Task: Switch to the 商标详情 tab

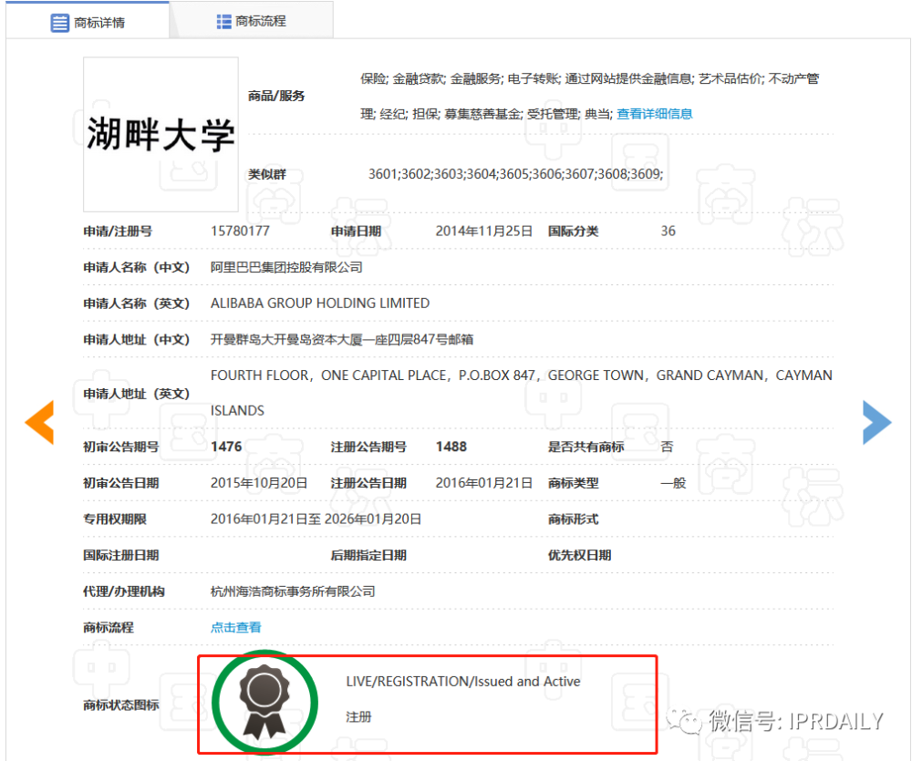Action: (x=88, y=22)
